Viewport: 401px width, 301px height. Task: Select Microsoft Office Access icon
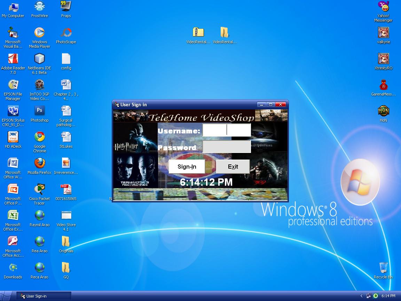tap(13, 247)
